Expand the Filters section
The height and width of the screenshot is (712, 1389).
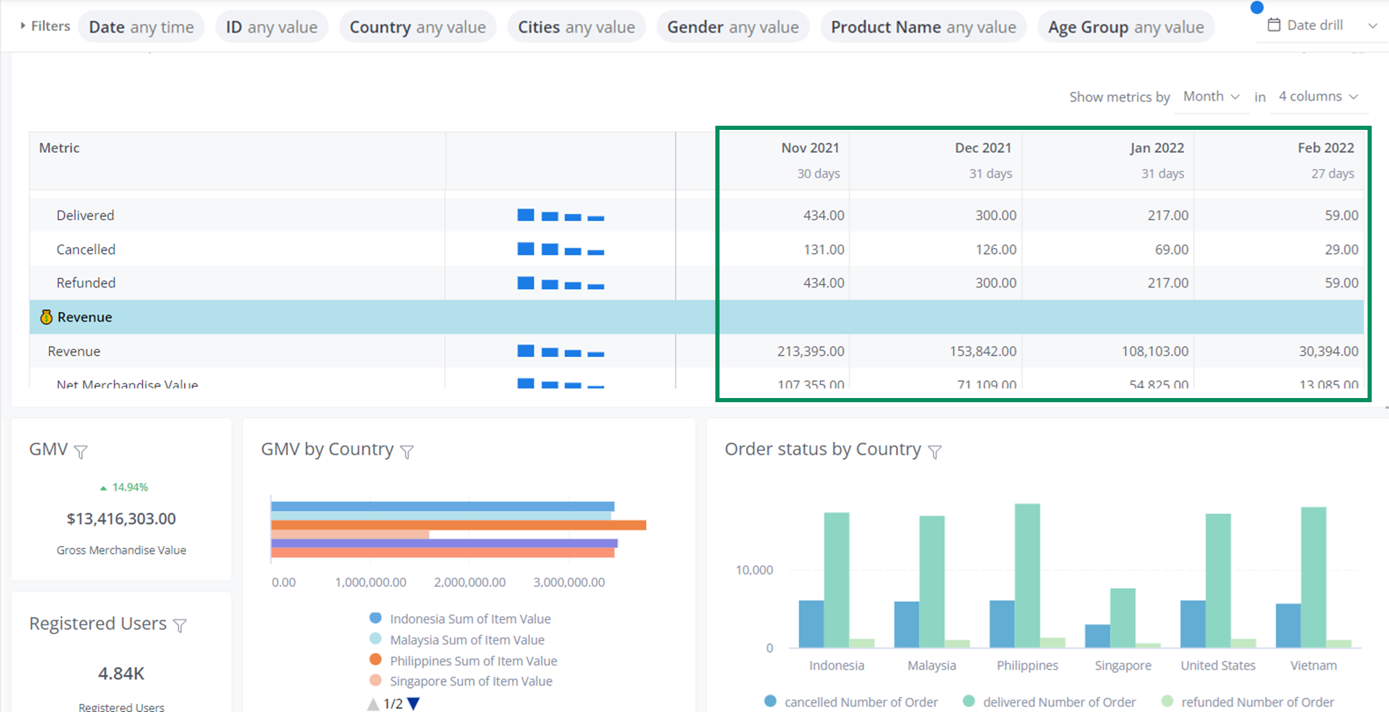pyautogui.click(x=44, y=26)
